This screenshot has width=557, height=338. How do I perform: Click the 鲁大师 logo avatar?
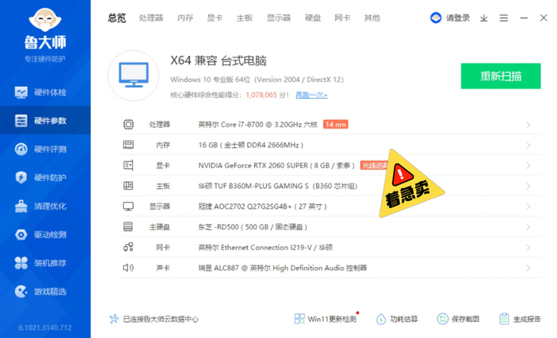click(x=45, y=20)
